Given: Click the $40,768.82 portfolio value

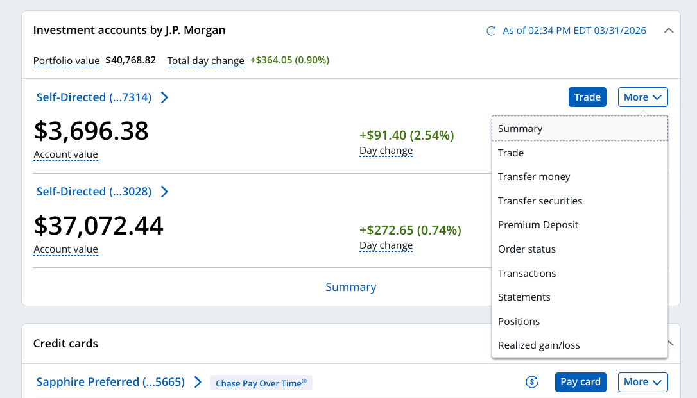Looking at the screenshot, I should 131,60.
